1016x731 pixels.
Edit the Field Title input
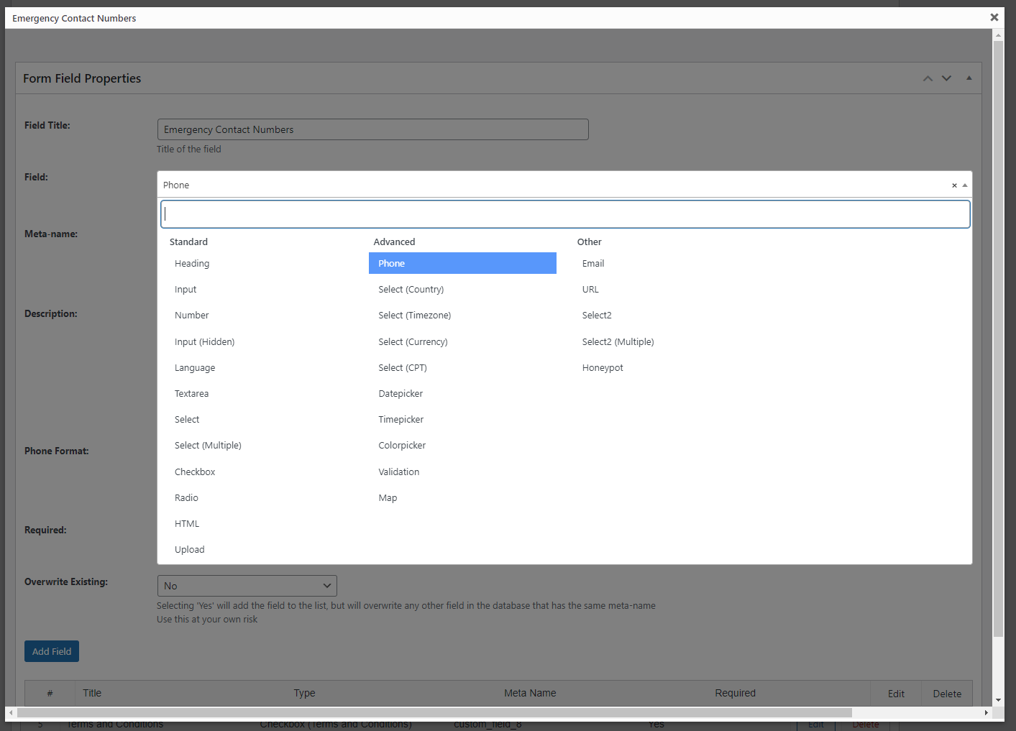click(x=372, y=129)
